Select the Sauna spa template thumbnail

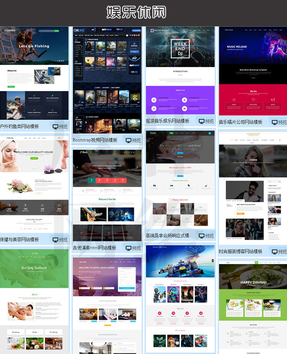coord(180,180)
